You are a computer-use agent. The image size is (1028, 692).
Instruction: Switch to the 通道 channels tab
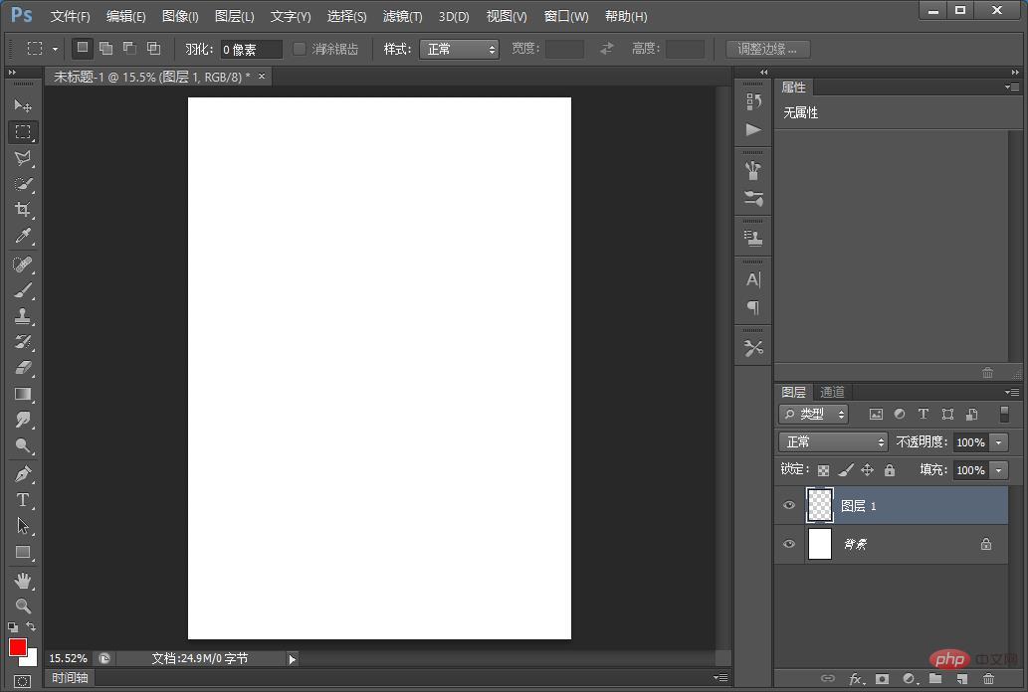(832, 392)
